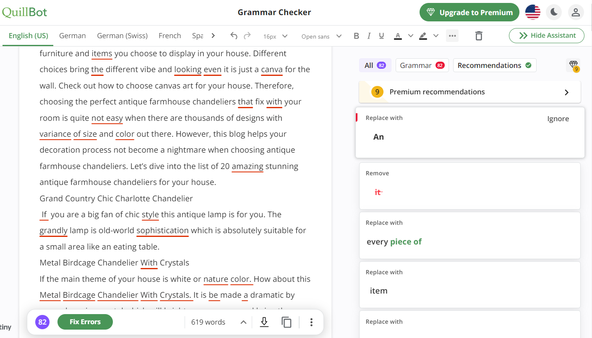Image resolution: width=592 pixels, height=338 pixels.
Task: Toggle italic formatting
Action: (x=369, y=36)
